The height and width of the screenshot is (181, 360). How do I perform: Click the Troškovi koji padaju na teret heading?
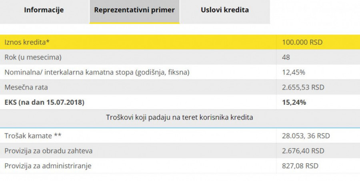point(180,117)
